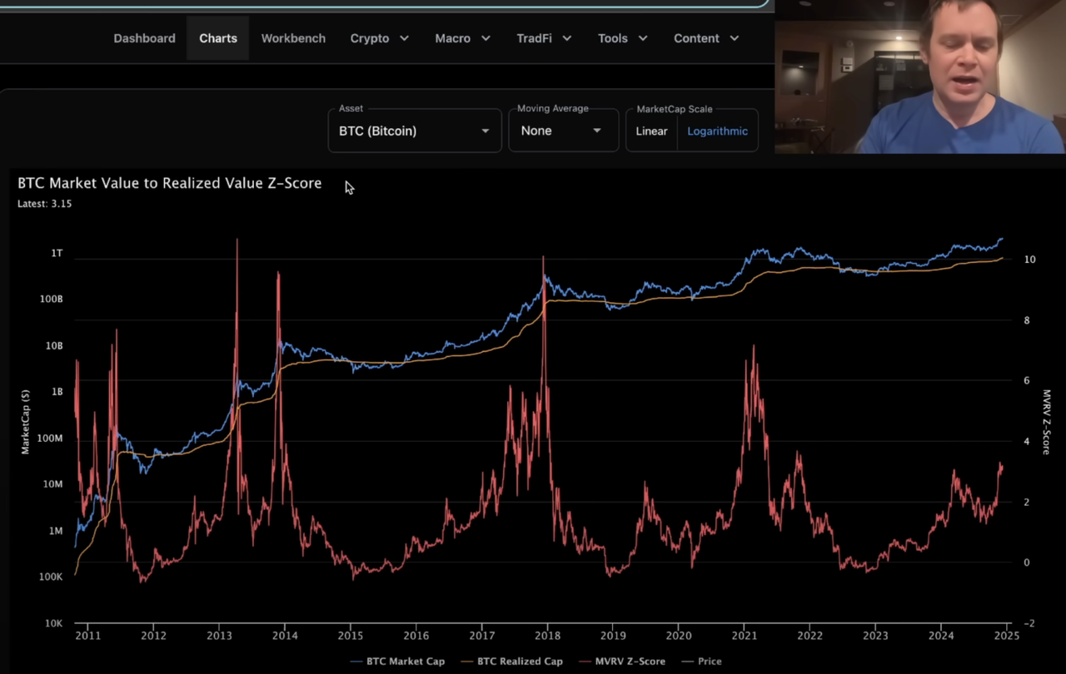Open the Asset BTC (Bitcoin) dropdown
Viewport: 1066px width, 674px height.
(415, 131)
